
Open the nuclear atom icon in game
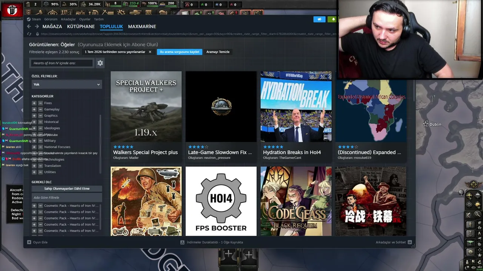click(x=469, y=205)
